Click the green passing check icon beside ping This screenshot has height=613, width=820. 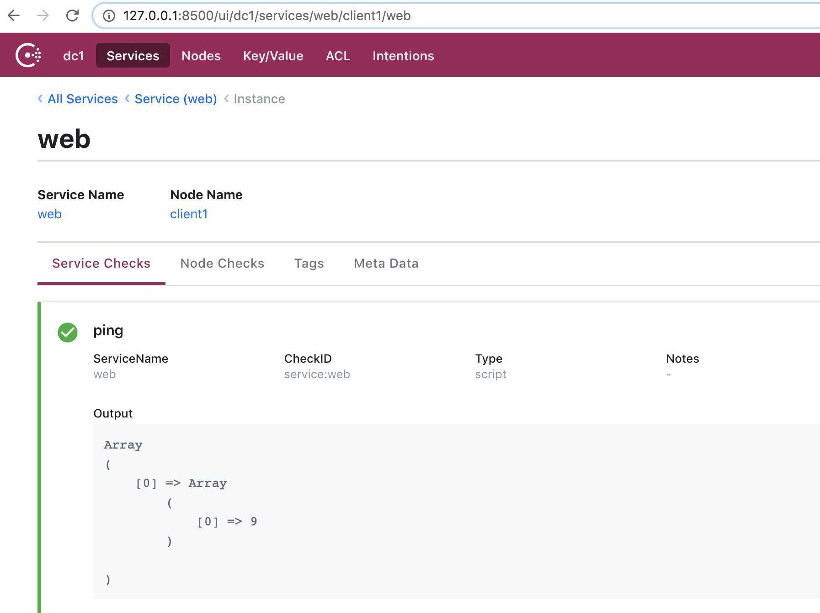pos(68,332)
